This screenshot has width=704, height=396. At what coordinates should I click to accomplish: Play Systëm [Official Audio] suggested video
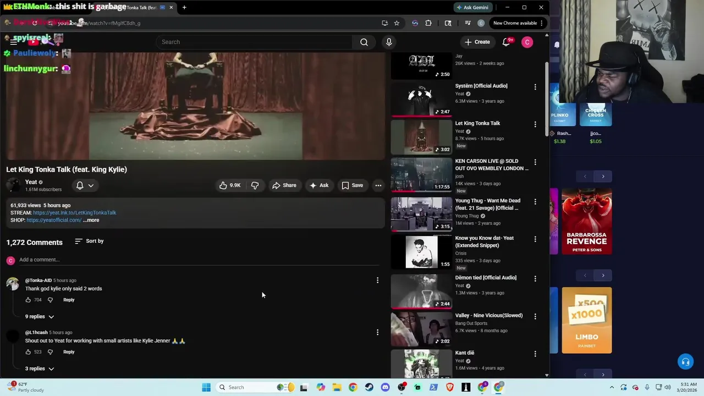pos(421,99)
